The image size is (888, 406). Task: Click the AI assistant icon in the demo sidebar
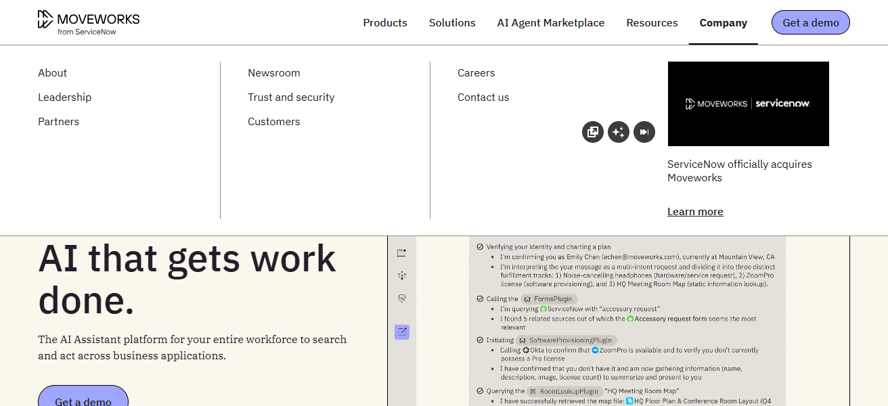401,275
